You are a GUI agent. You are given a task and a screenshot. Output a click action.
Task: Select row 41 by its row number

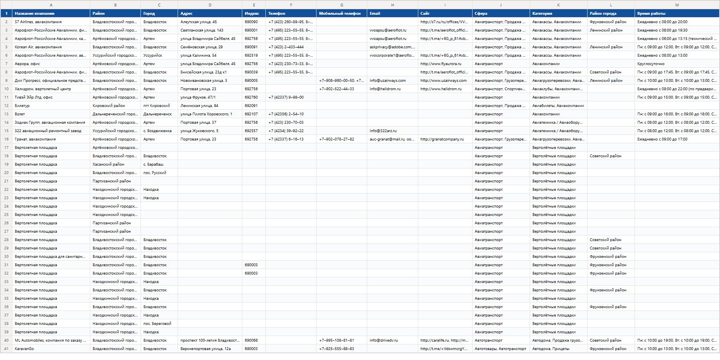click(x=6, y=349)
